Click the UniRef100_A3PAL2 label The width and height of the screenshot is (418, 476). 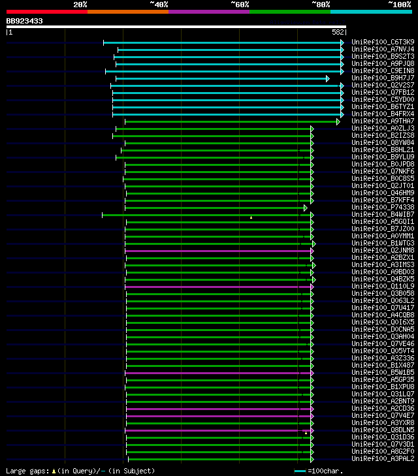383,458
